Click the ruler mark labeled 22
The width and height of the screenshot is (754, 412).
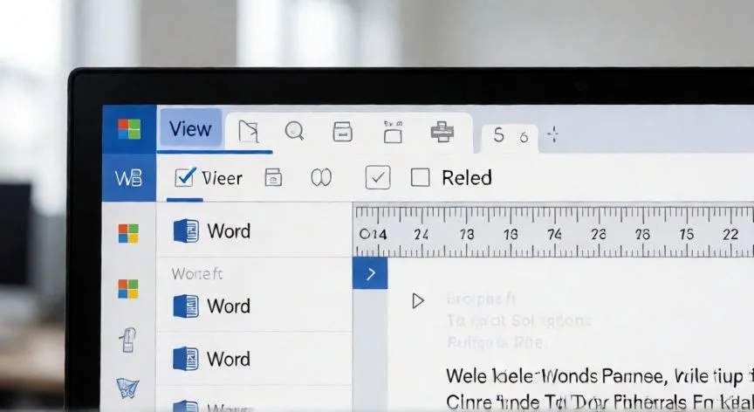click(x=730, y=234)
